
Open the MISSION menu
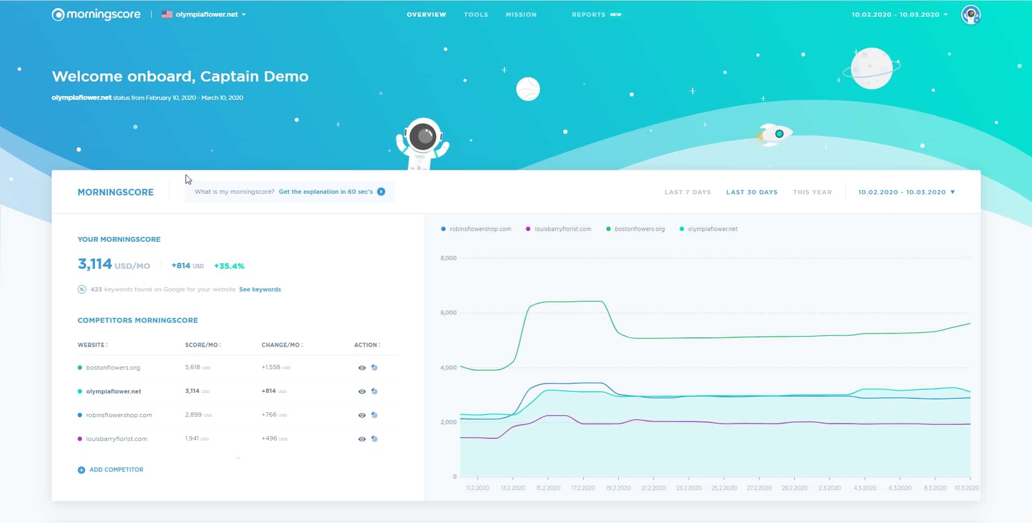tap(521, 15)
